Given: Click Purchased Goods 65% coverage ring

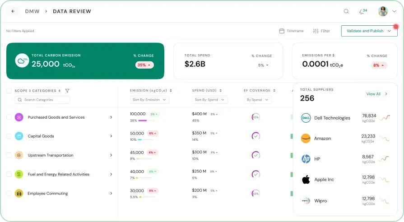Looking at the screenshot, I should coord(255,117).
